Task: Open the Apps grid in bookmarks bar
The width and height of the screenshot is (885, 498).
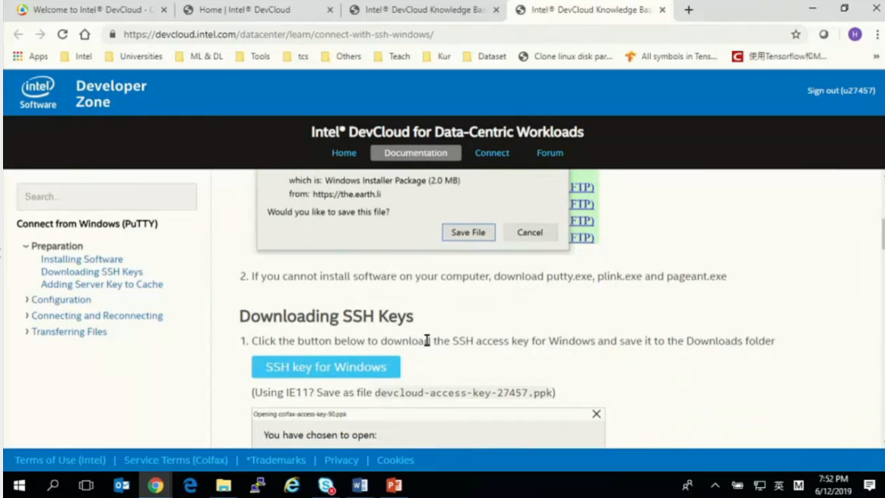Action: (x=31, y=56)
